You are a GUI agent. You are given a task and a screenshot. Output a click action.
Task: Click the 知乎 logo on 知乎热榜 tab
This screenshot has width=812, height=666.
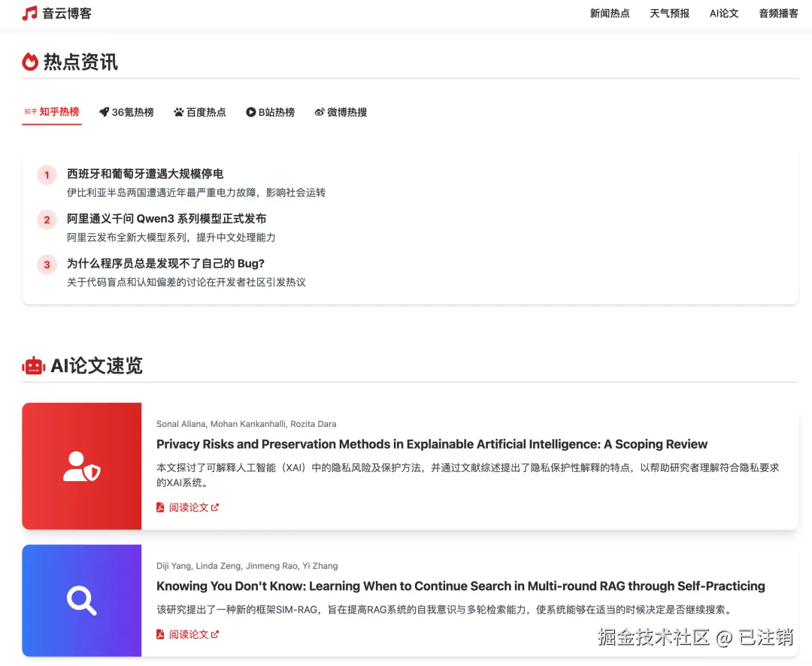pyautogui.click(x=31, y=111)
